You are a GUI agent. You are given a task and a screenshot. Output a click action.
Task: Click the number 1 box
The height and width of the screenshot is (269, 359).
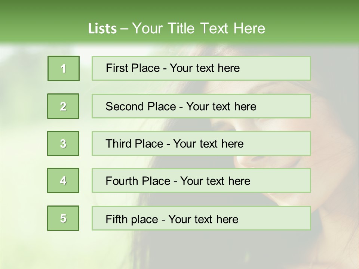click(x=64, y=68)
